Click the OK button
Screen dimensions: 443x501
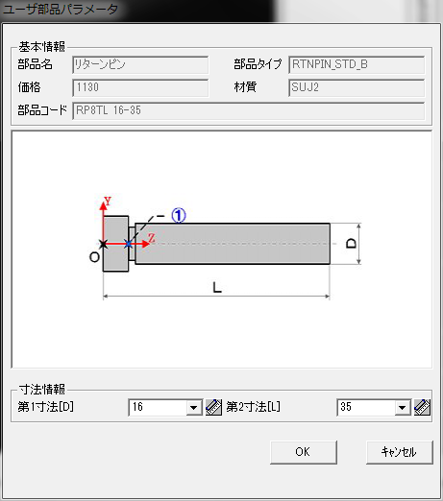304,452
